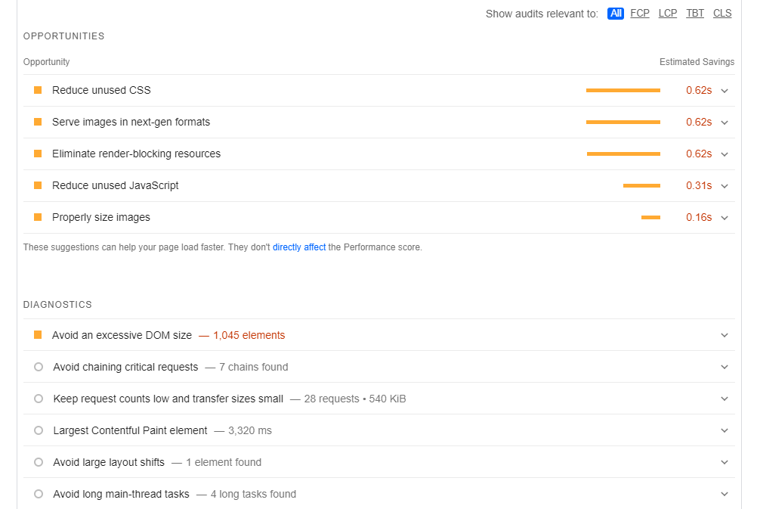
Task: Open the directly affect link
Action: coord(298,247)
